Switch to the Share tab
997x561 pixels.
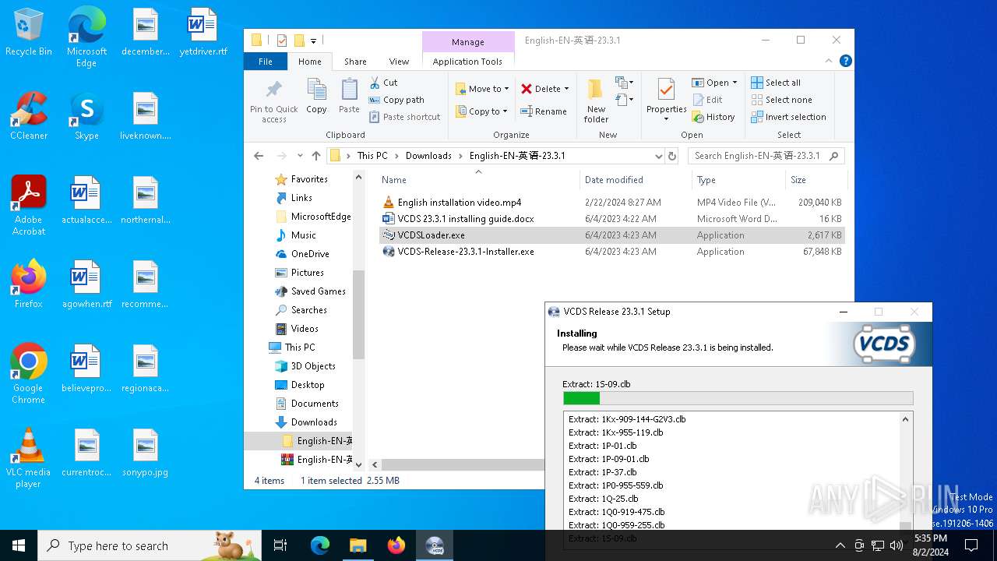[x=355, y=62]
